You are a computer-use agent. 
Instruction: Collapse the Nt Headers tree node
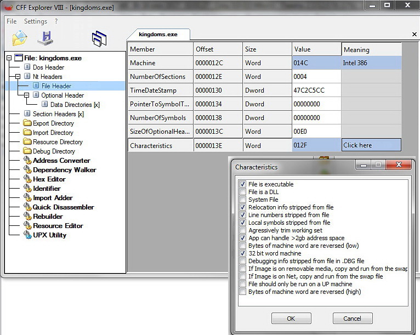tap(18, 77)
